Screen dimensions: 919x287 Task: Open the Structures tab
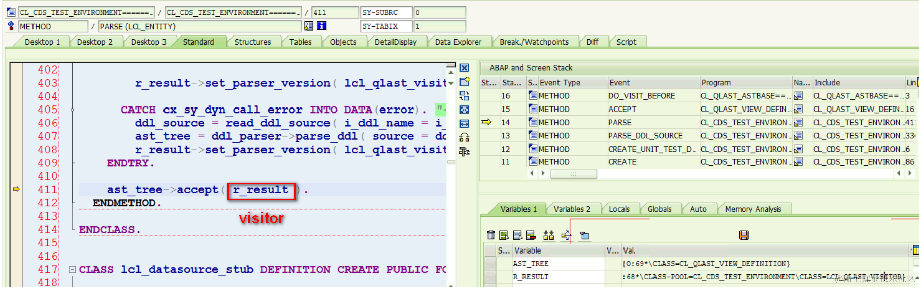pos(253,42)
